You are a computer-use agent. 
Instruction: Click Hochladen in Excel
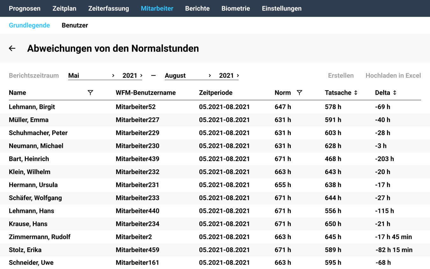pyautogui.click(x=393, y=76)
